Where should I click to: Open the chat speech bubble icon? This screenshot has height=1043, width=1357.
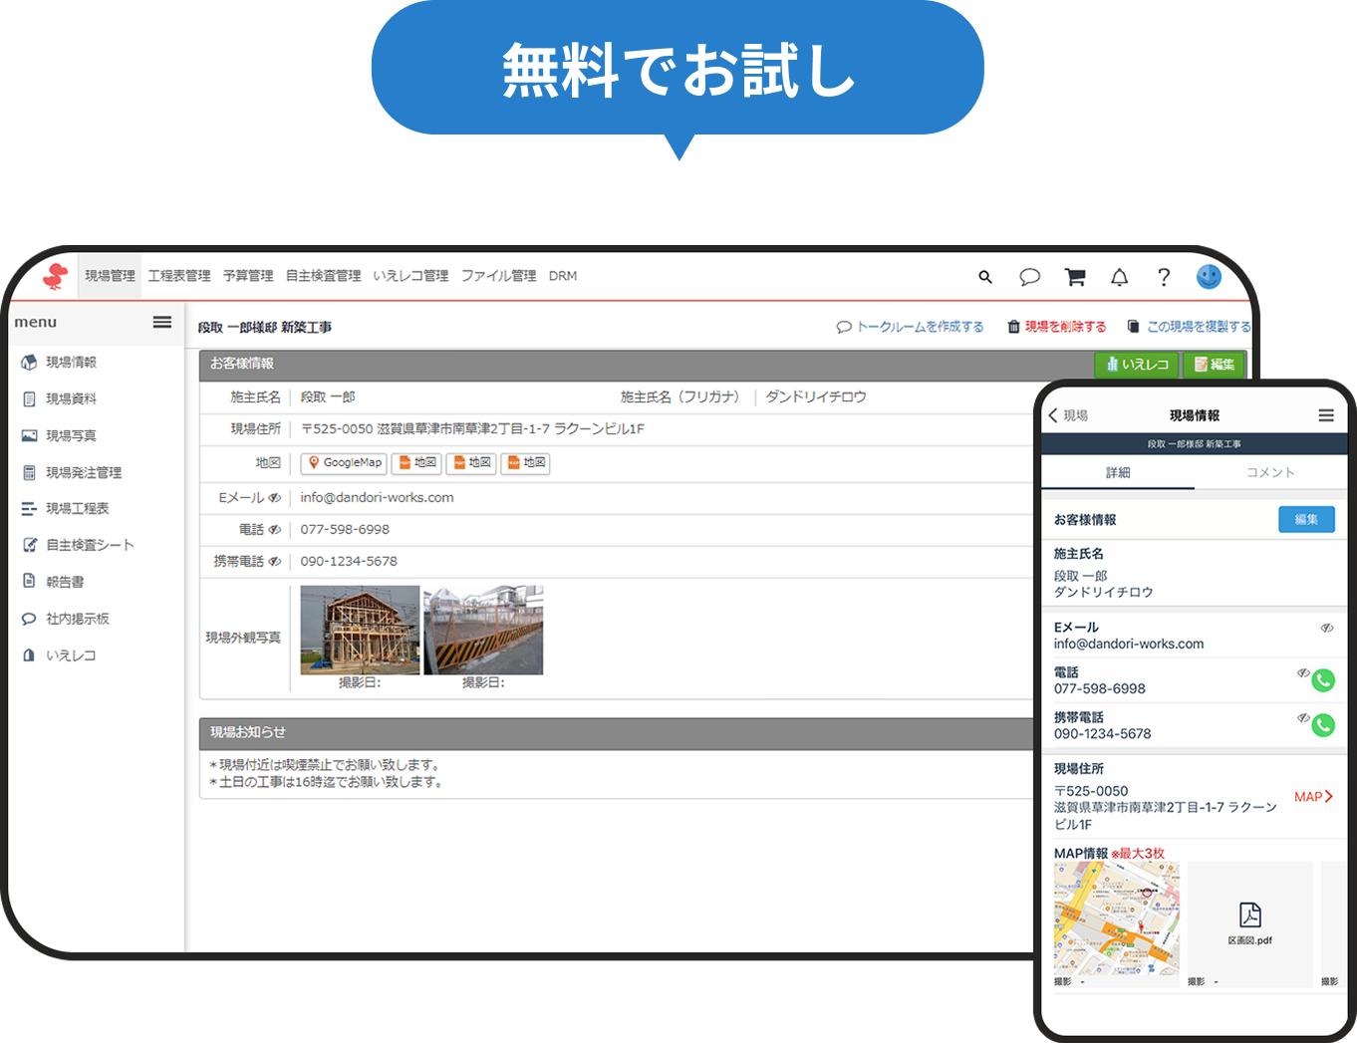tap(1029, 277)
